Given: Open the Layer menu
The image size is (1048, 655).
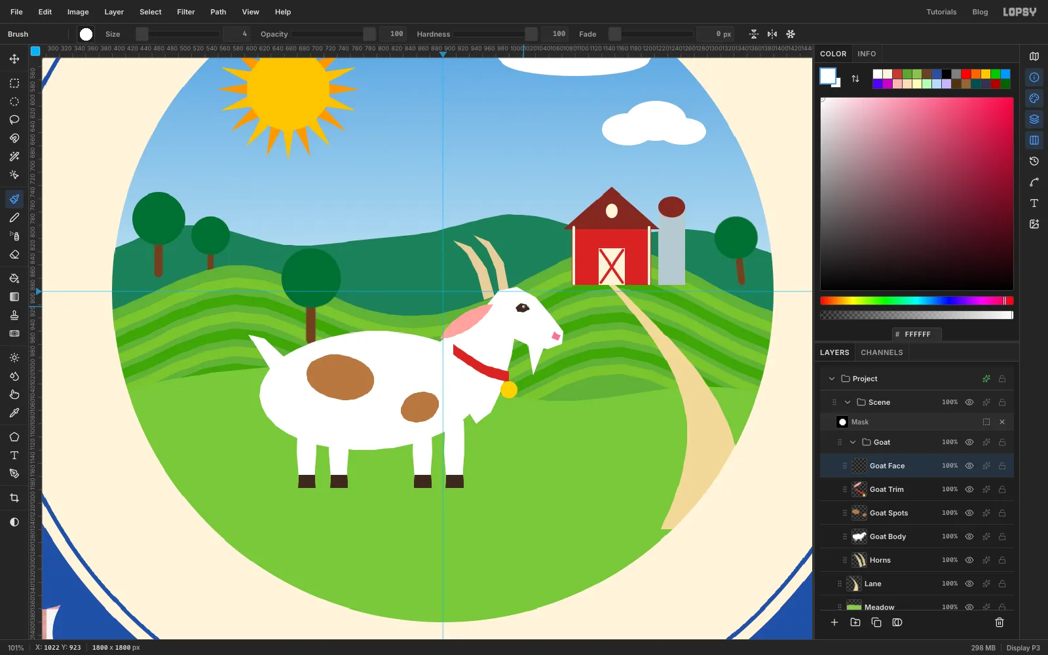Looking at the screenshot, I should [114, 12].
